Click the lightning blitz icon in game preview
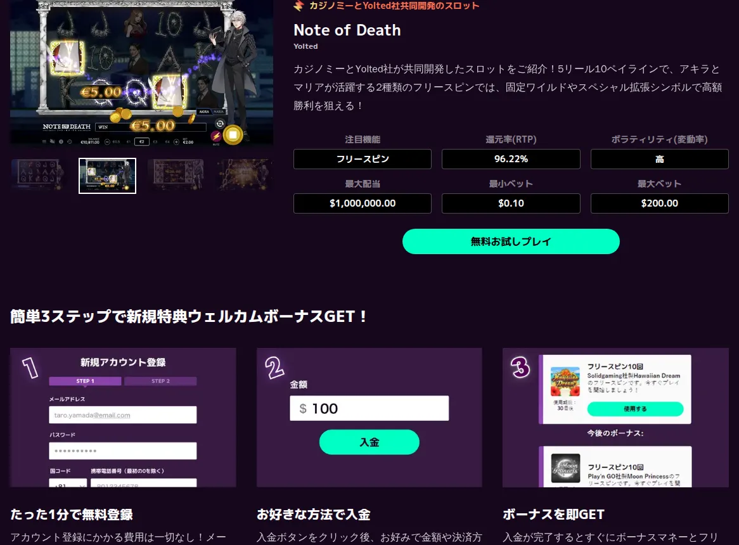739x545 pixels. (x=216, y=137)
